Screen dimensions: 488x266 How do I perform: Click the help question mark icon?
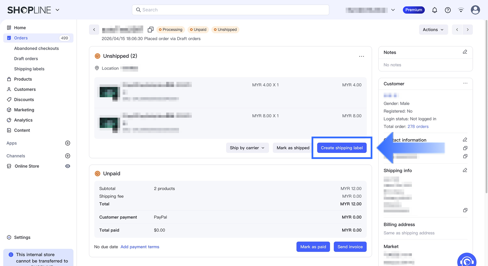[448, 10]
